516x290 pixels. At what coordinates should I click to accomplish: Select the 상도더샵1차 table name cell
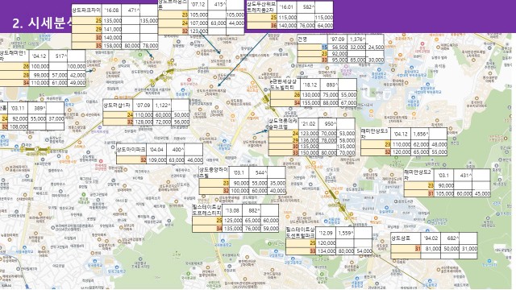(x=118, y=106)
